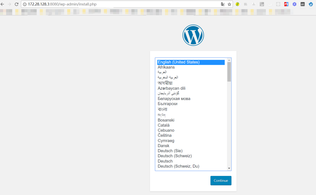Screen dimensions: 316x195
Task: Open the site information icon in the address bar
Action: click(x=25, y=4)
